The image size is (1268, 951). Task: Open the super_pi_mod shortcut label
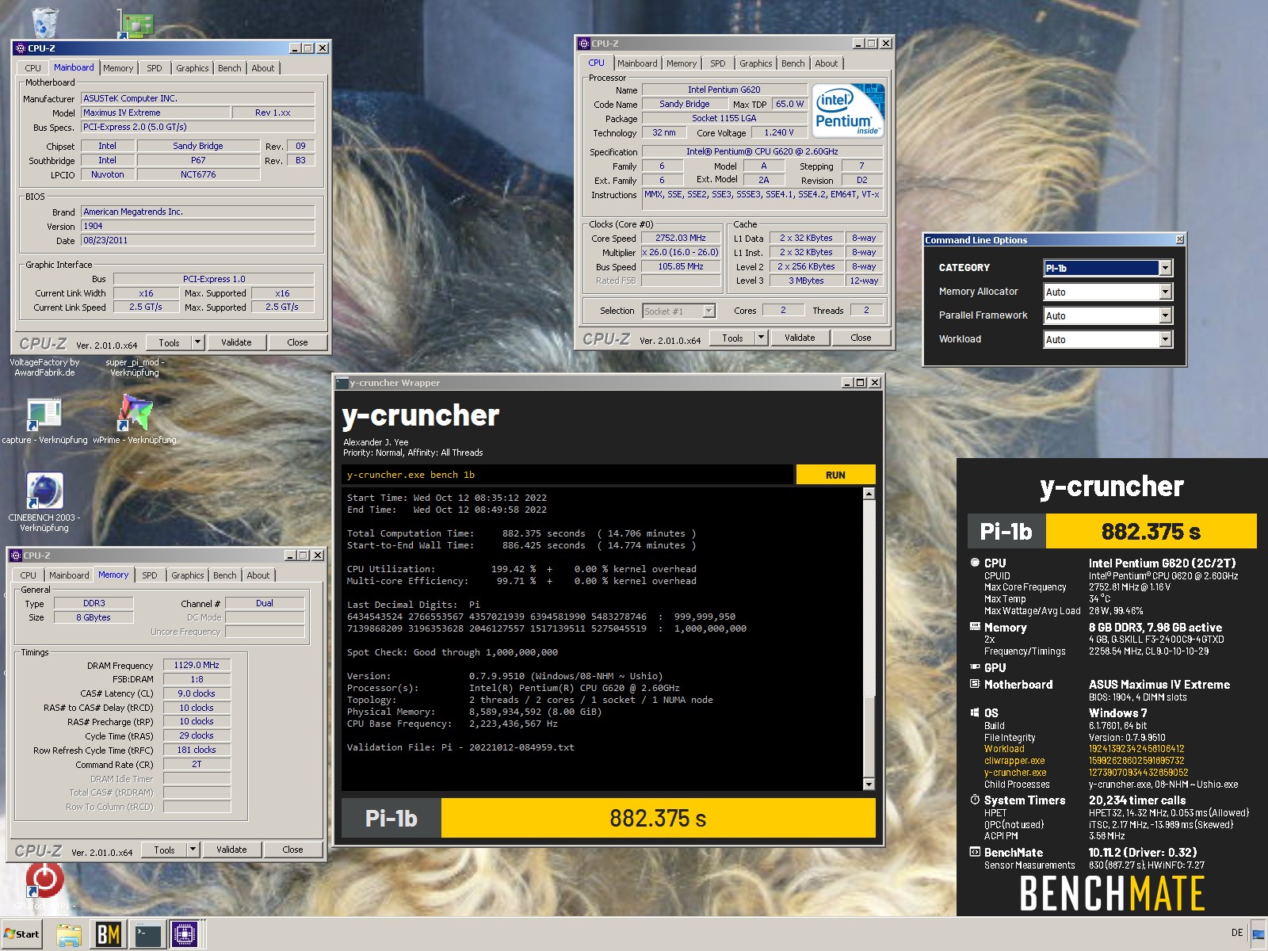(x=135, y=368)
